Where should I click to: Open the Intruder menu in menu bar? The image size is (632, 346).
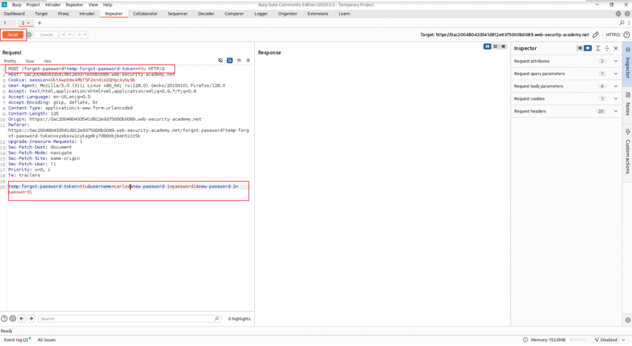53,5
